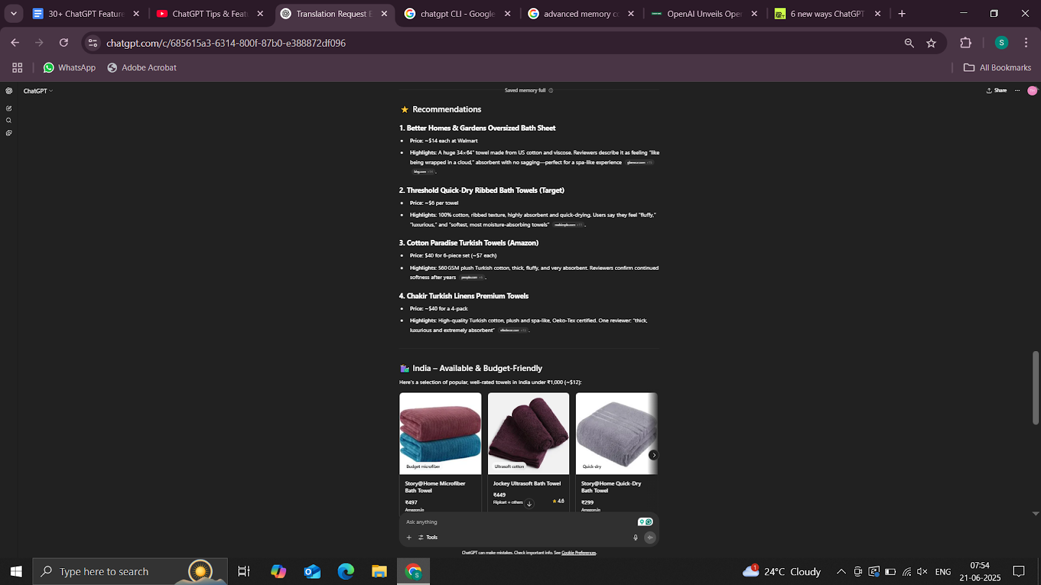Click the Saved memory full info icon

(550, 90)
